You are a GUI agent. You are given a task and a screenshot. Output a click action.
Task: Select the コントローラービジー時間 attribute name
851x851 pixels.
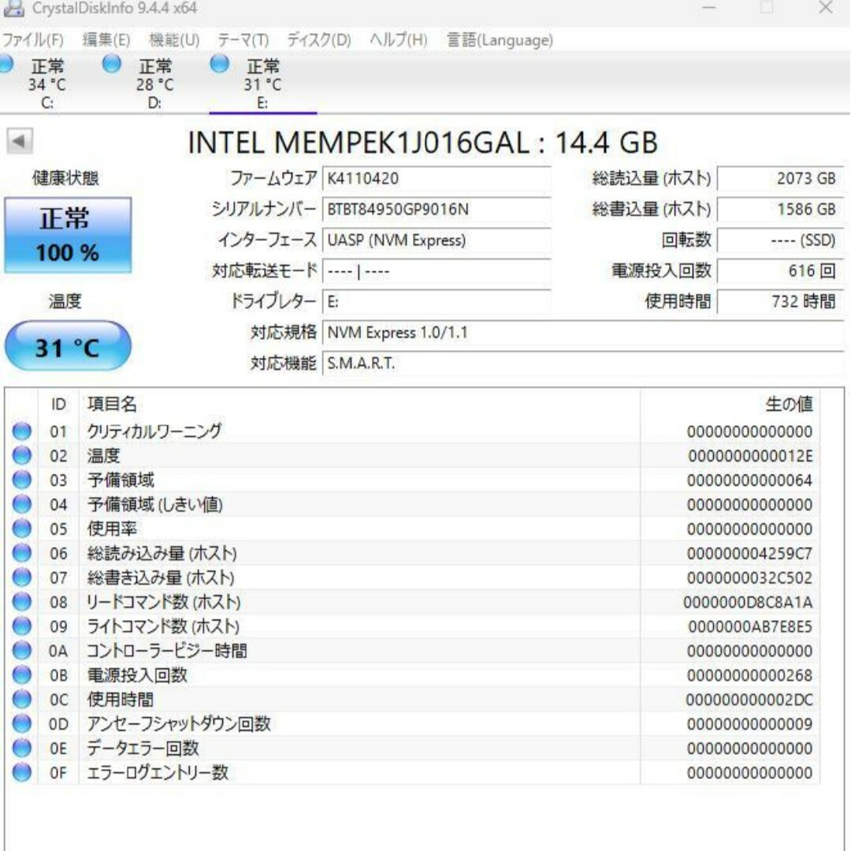[167, 651]
